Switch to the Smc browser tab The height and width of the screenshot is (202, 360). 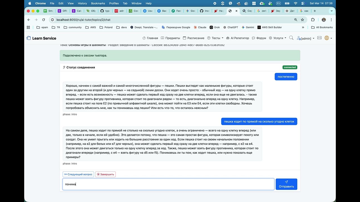pos(48,11)
